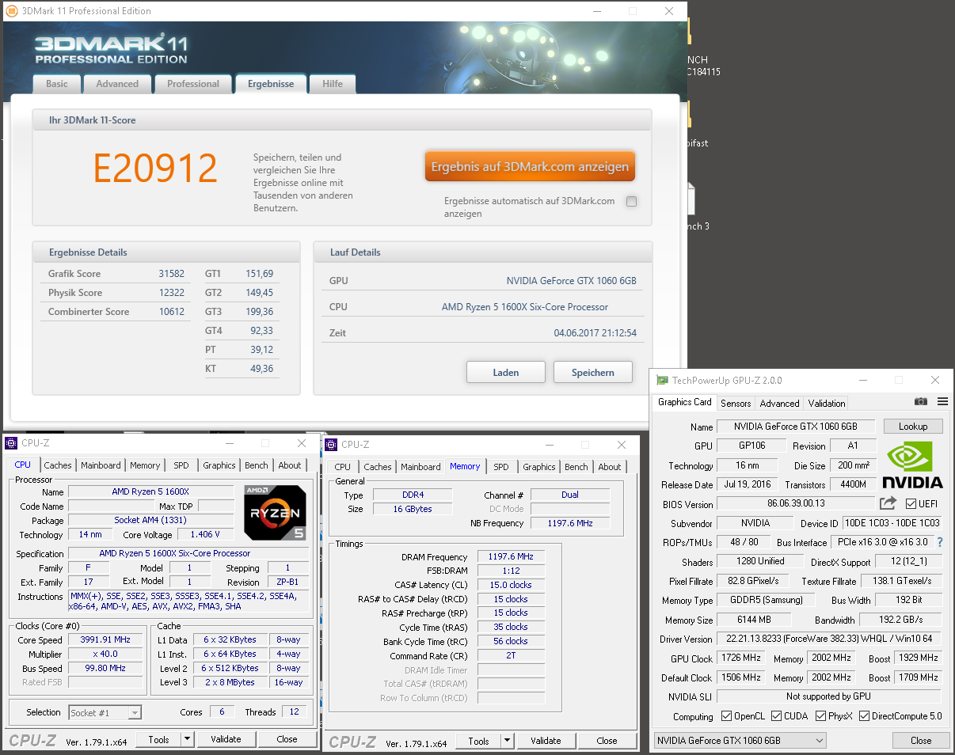Click the Core Speed value 3991.91 MHz

tap(105, 640)
